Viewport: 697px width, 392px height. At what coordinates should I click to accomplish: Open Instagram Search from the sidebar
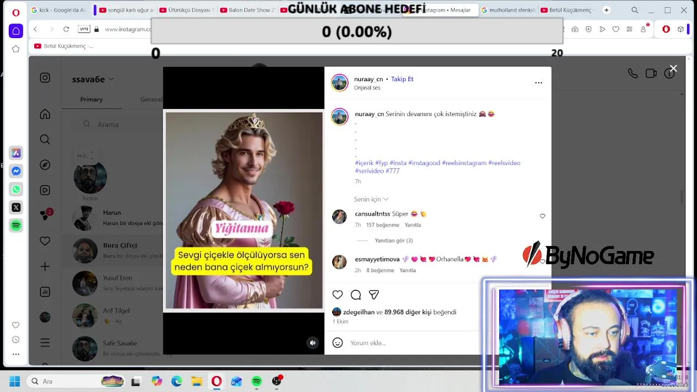(x=45, y=139)
